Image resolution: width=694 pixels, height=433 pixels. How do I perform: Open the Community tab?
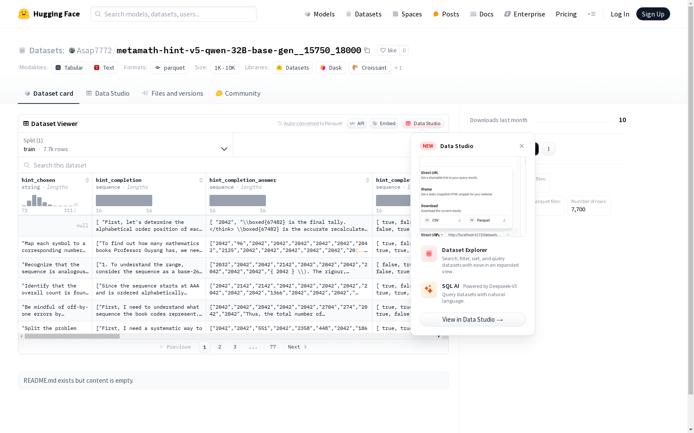coord(238,93)
